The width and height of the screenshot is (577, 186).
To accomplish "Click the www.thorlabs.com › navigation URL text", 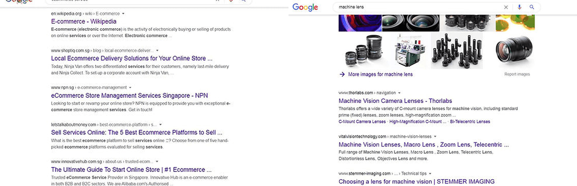I will click(x=367, y=93).
